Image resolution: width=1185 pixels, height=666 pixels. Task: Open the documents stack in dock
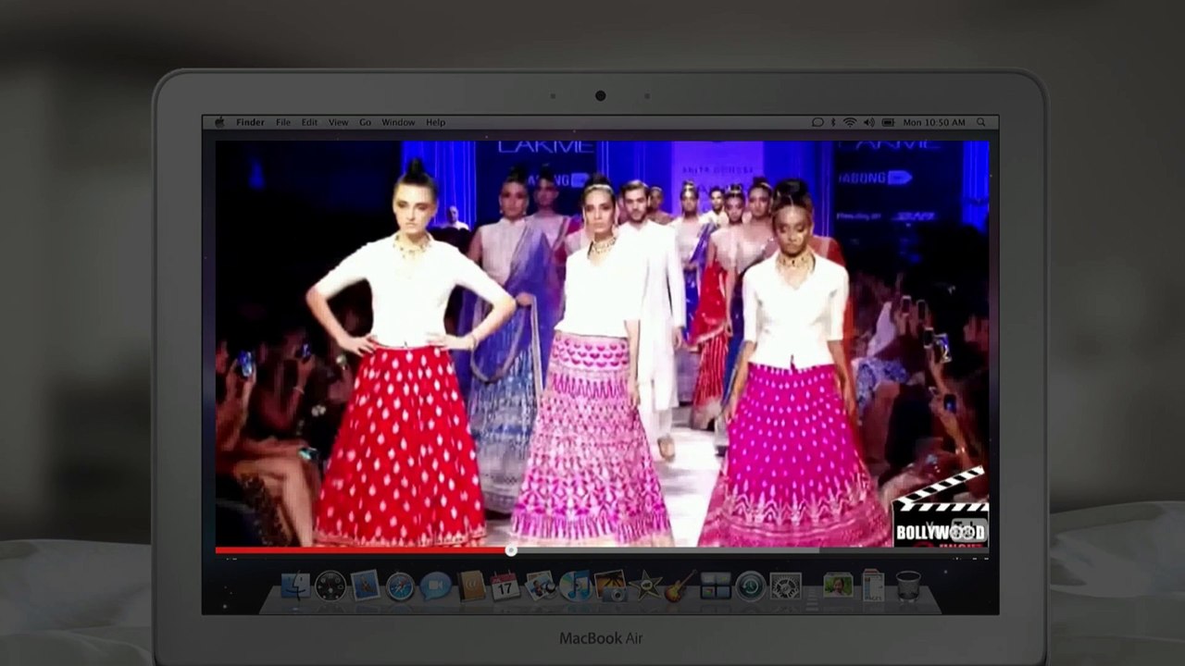click(x=873, y=586)
